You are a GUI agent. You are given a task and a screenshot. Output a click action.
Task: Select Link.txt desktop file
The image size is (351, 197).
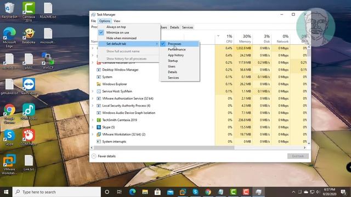click(29, 163)
